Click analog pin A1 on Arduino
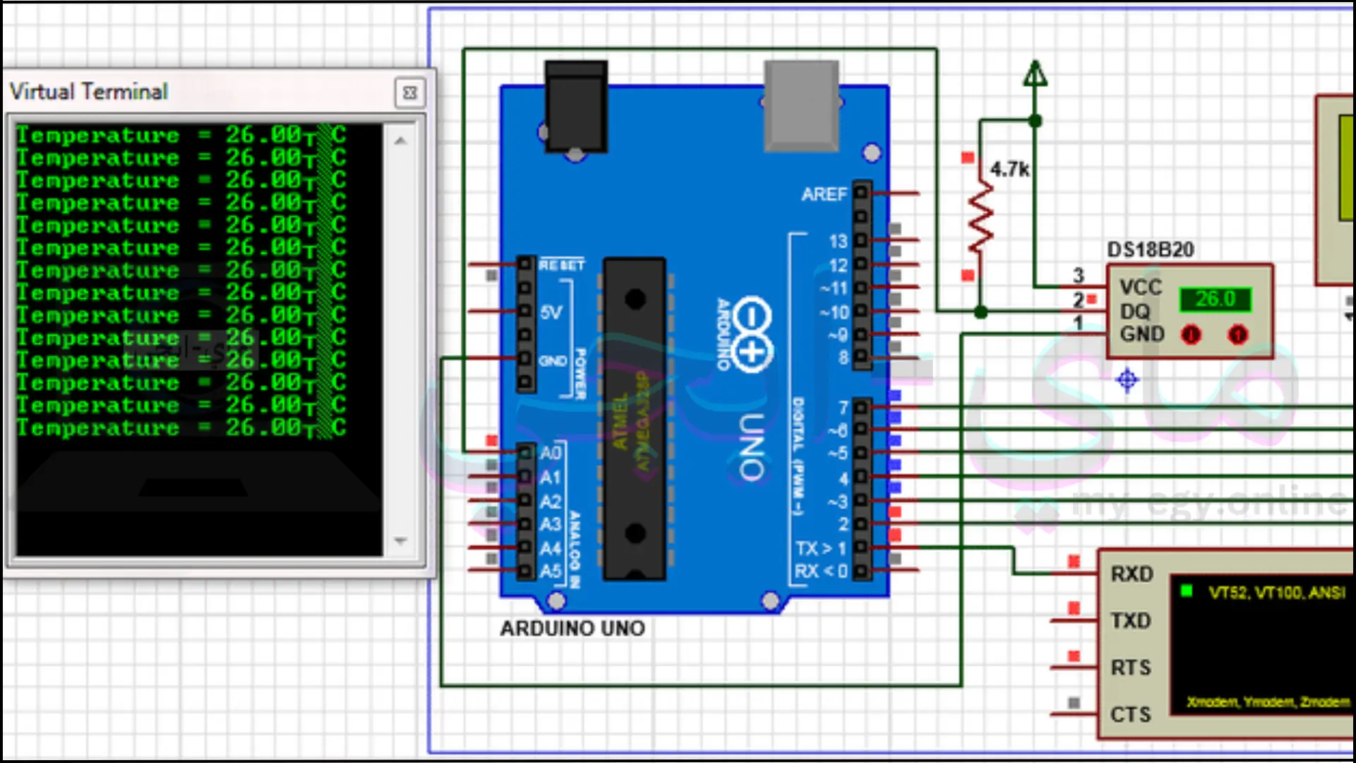The image size is (1356, 763). pos(525,477)
